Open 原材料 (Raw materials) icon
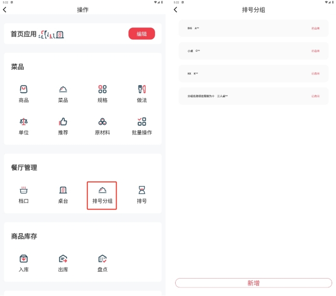Screen dimensions: 336x296 tap(102, 121)
